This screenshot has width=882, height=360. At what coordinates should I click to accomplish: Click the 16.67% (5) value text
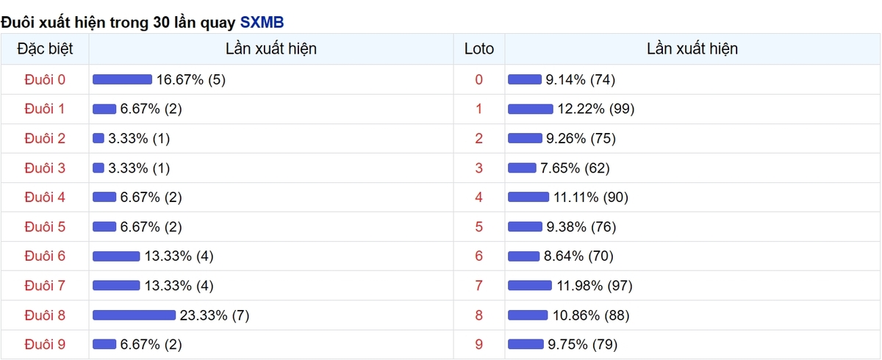tap(190, 79)
